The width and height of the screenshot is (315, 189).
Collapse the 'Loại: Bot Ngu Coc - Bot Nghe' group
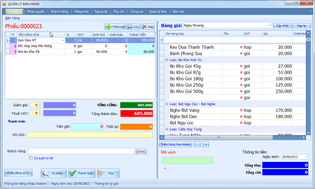point(167,103)
